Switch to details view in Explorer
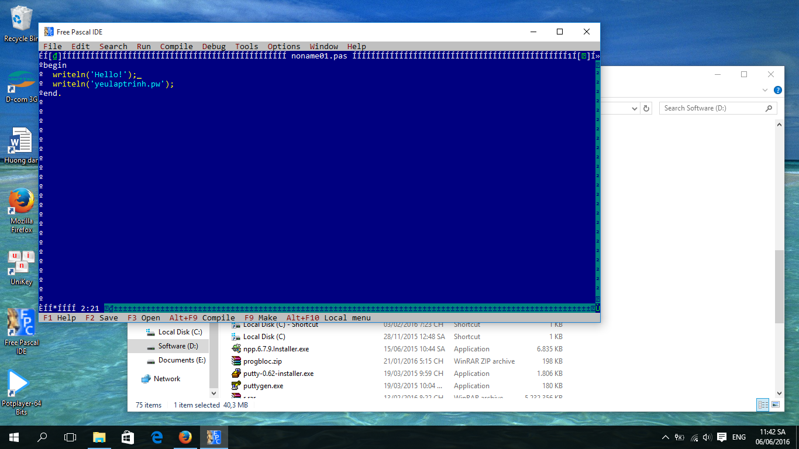The width and height of the screenshot is (799, 449). (763, 404)
